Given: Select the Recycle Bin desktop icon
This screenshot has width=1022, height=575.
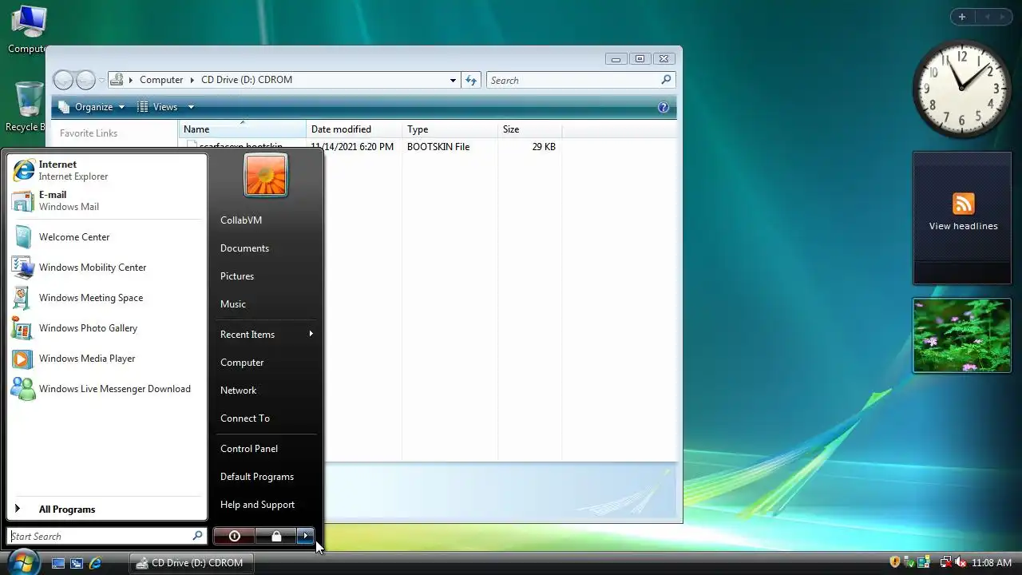Looking at the screenshot, I should [x=27, y=107].
